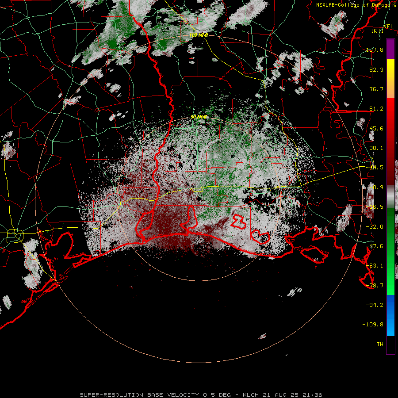Click the Super-Resolution Base Velocity caption
This screenshot has height=398, width=398.
tap(201, 395)
